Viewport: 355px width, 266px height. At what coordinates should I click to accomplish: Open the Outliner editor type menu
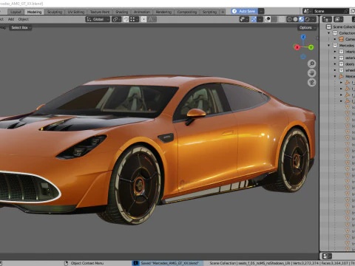point(327,19)
